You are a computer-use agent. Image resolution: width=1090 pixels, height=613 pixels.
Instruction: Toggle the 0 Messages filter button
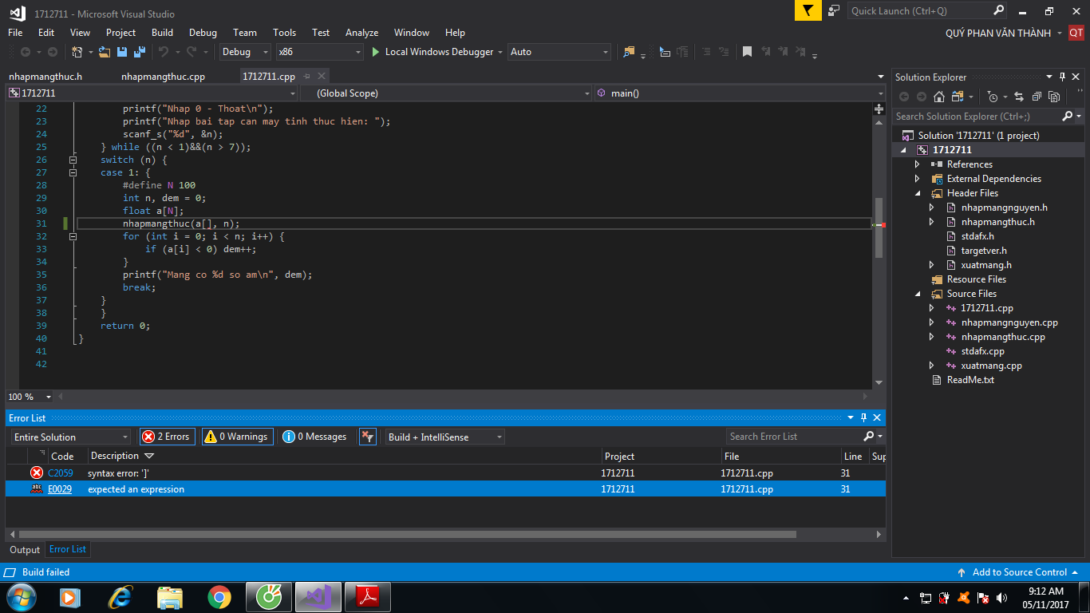314,437
